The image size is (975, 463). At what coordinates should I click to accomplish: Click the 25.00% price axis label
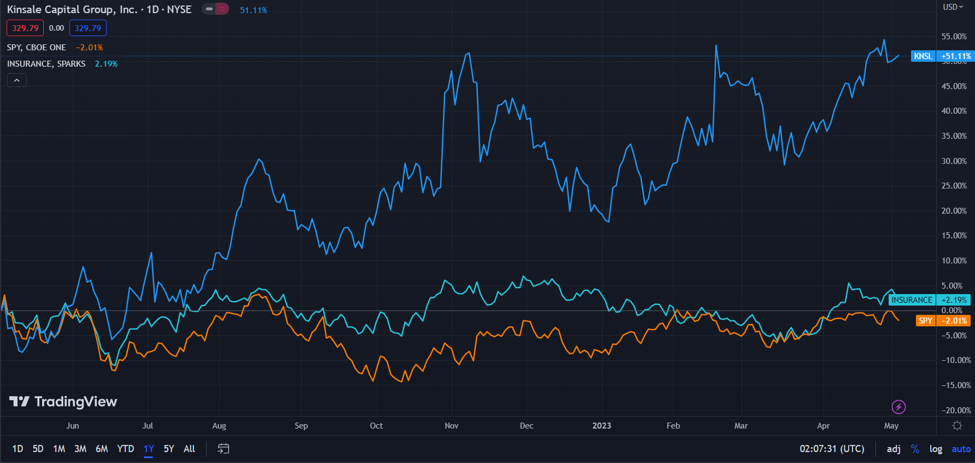954,186
